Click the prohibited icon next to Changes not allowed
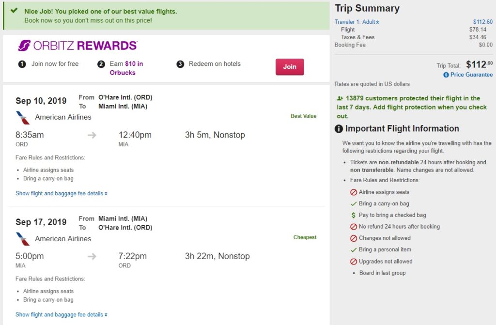Screen dimensions: 496x325 point(353,238)
